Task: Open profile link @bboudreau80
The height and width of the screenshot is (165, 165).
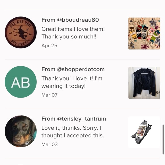Action: pyautogui.click(x=78, y=20)
